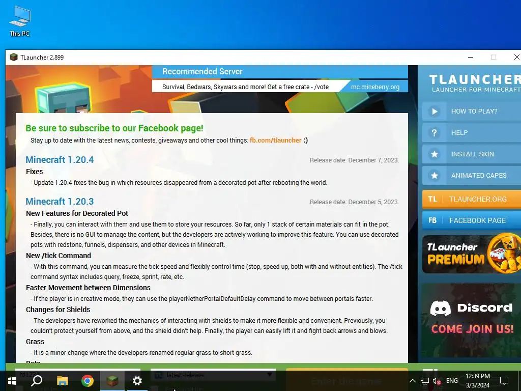Open the Discord logo icon

[440, 308]
